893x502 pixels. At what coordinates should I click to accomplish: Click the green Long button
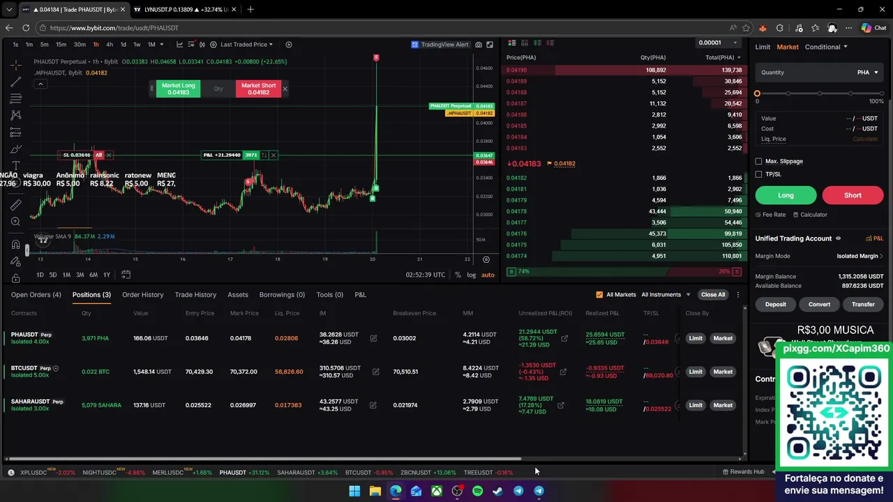[786, 195]
